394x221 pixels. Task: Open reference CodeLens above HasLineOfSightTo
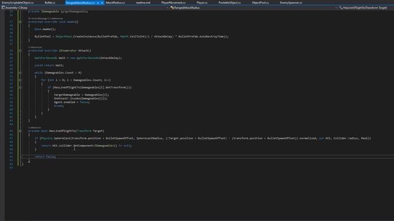[x=34, y=128]
